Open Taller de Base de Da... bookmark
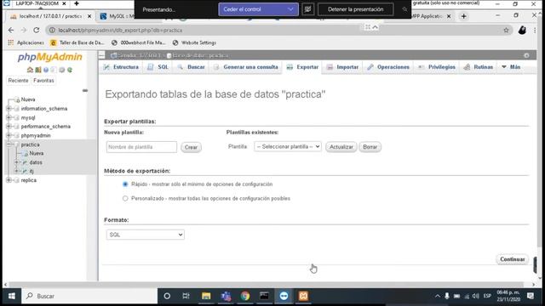The image size is (545, 306). coord(77,42)
